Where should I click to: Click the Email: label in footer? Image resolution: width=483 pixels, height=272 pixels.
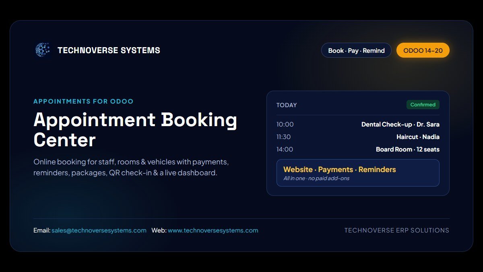coord(42,230)
